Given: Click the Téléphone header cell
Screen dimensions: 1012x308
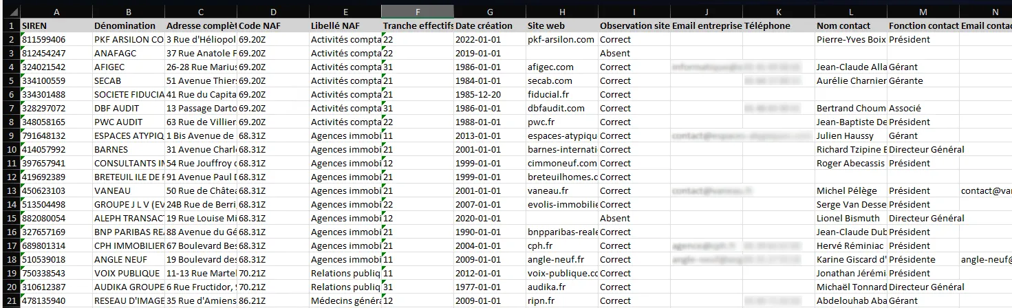Looking at the screenshot, I should coord(779,25).
